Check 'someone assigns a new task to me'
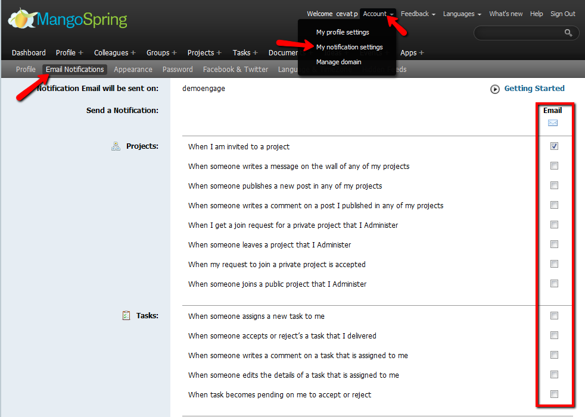Viewport: 585px width, 417px height. click(x=555, y=316)
